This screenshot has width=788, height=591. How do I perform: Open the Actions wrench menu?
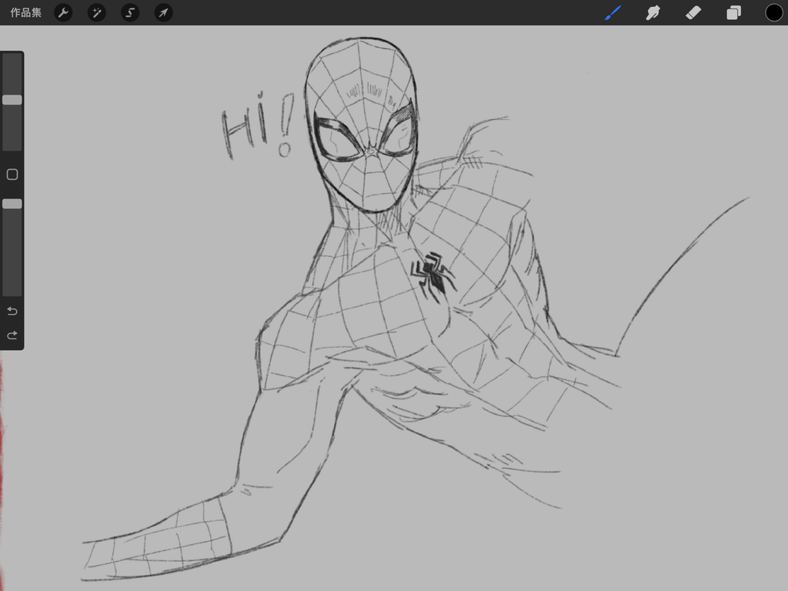click(x=63, y=12)
